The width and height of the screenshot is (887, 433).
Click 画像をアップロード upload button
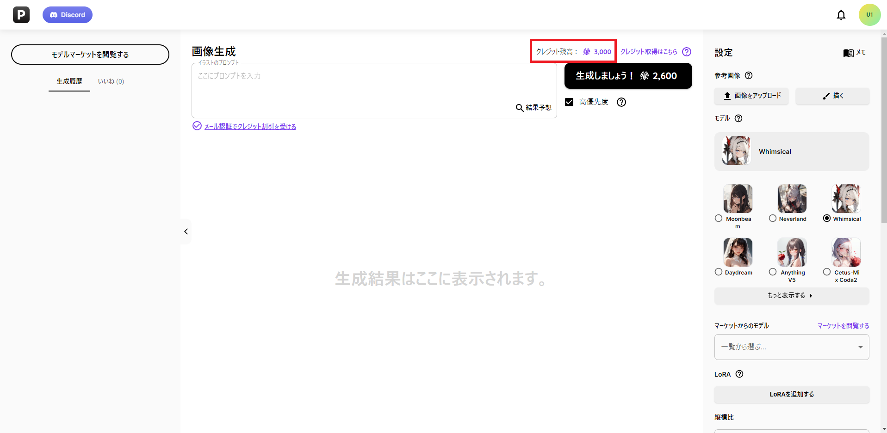pos(751,96)
